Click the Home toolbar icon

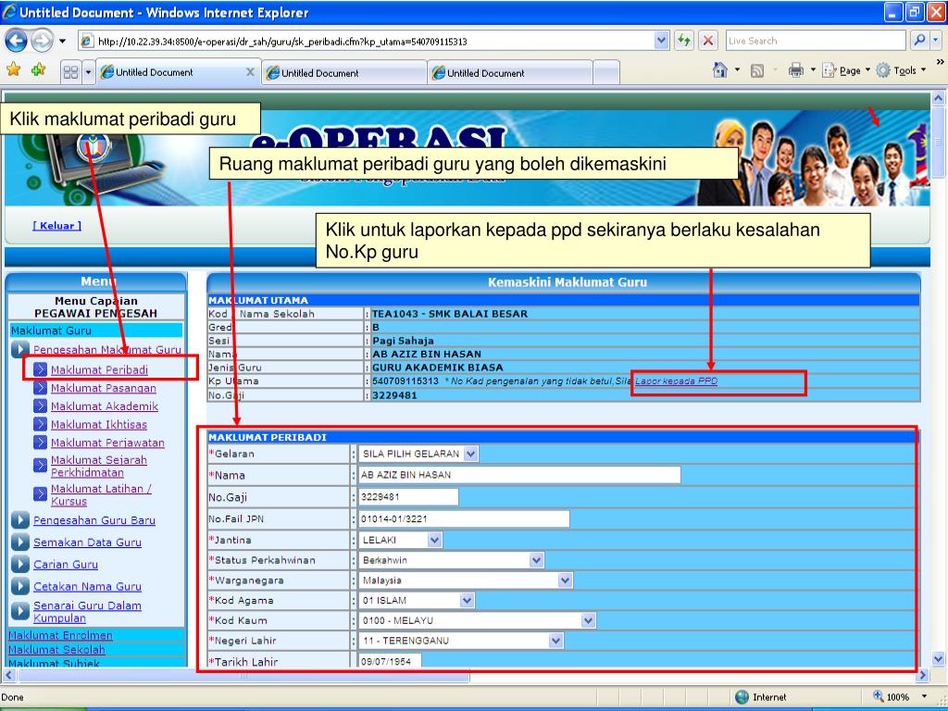720,70
